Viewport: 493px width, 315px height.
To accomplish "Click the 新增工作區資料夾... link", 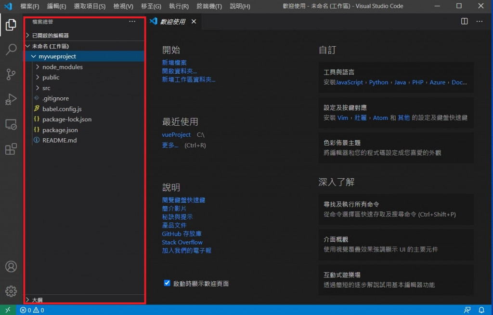I will click(189, 79).
